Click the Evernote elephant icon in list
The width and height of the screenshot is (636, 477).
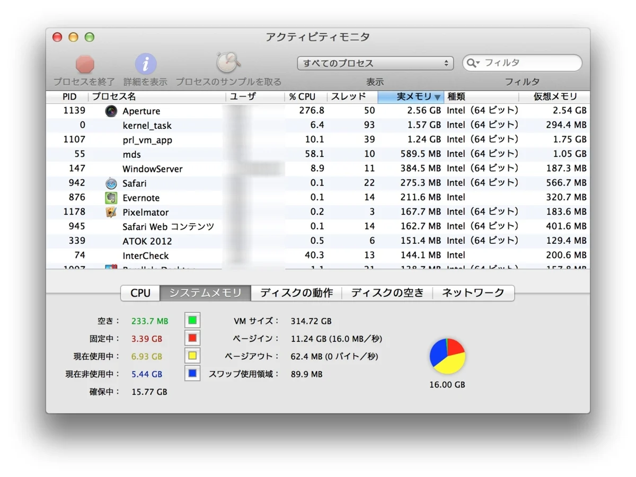[x=111, y=198]
